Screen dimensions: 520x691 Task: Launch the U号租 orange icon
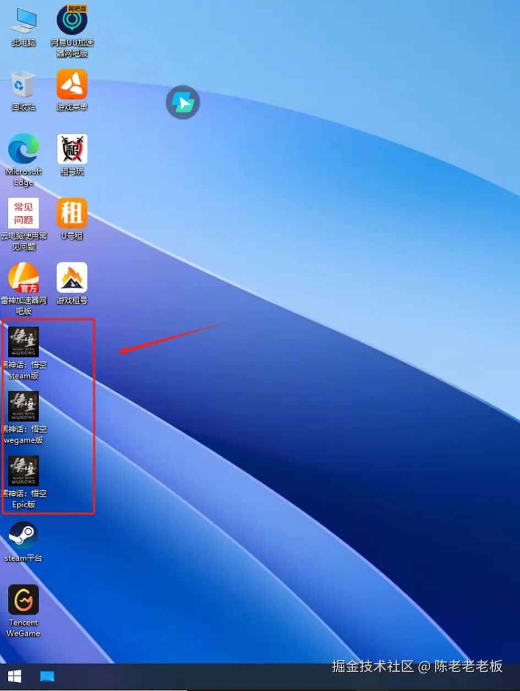pos(72,213)
